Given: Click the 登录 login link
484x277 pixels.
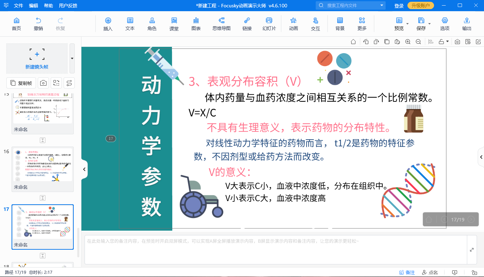Looking at the screenshot, I should [399, 6].
